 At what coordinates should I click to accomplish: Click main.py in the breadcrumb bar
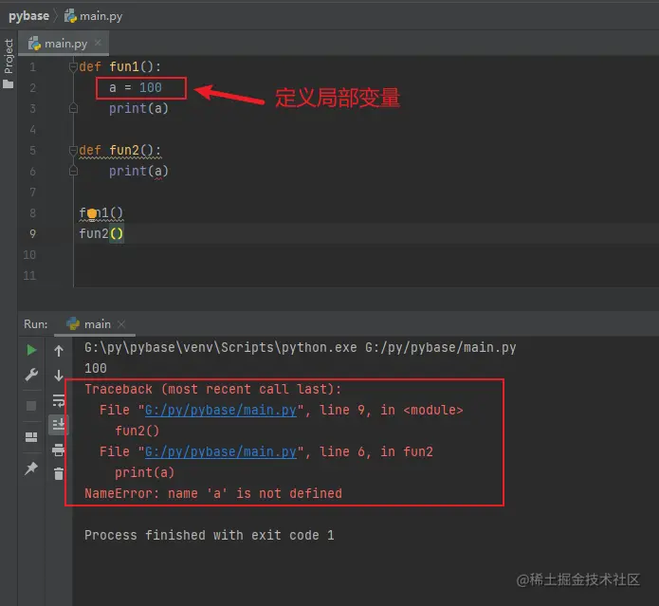coord(93,16)
